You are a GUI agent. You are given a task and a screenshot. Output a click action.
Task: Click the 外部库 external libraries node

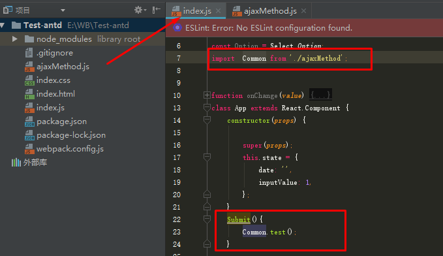click(x=35, y=163)
